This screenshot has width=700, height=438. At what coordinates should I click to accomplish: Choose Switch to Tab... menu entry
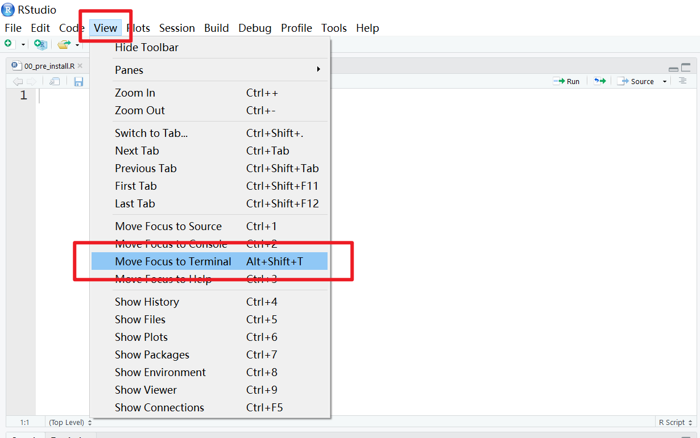(210, 133)
